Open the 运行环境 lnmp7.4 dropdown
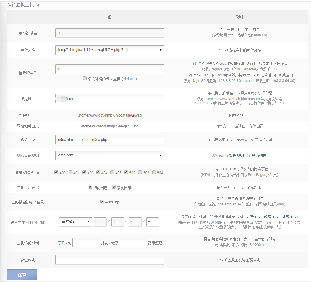Viewport: 311px width, 282px height. click(110, 50)
